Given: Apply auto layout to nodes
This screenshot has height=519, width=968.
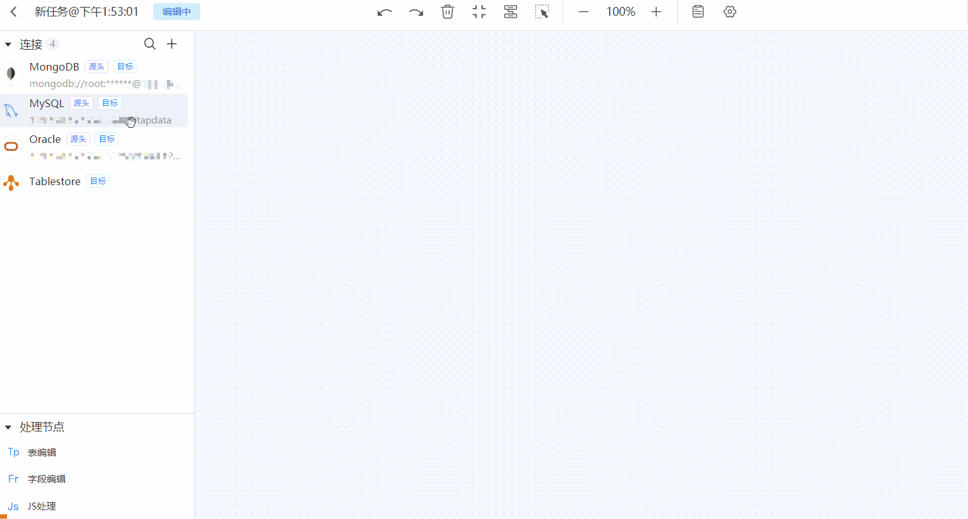Looking at the screenshot, I should click(x=510, y=12).
